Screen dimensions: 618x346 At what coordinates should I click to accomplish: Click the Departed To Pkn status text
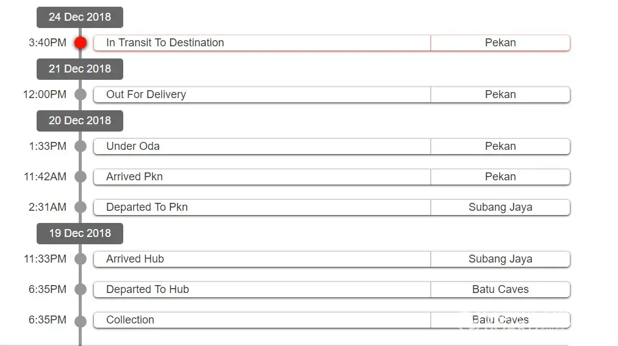tap(147, 207)
